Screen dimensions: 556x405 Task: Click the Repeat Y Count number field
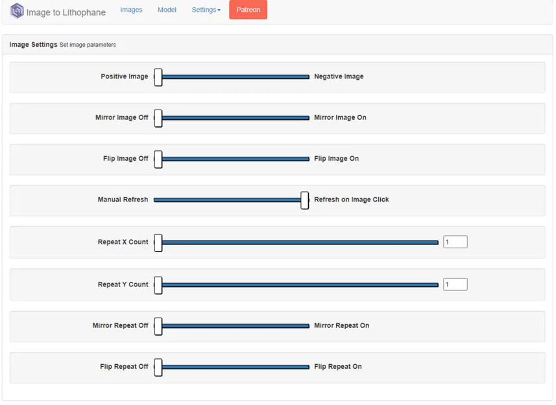(x=455, y=284)
